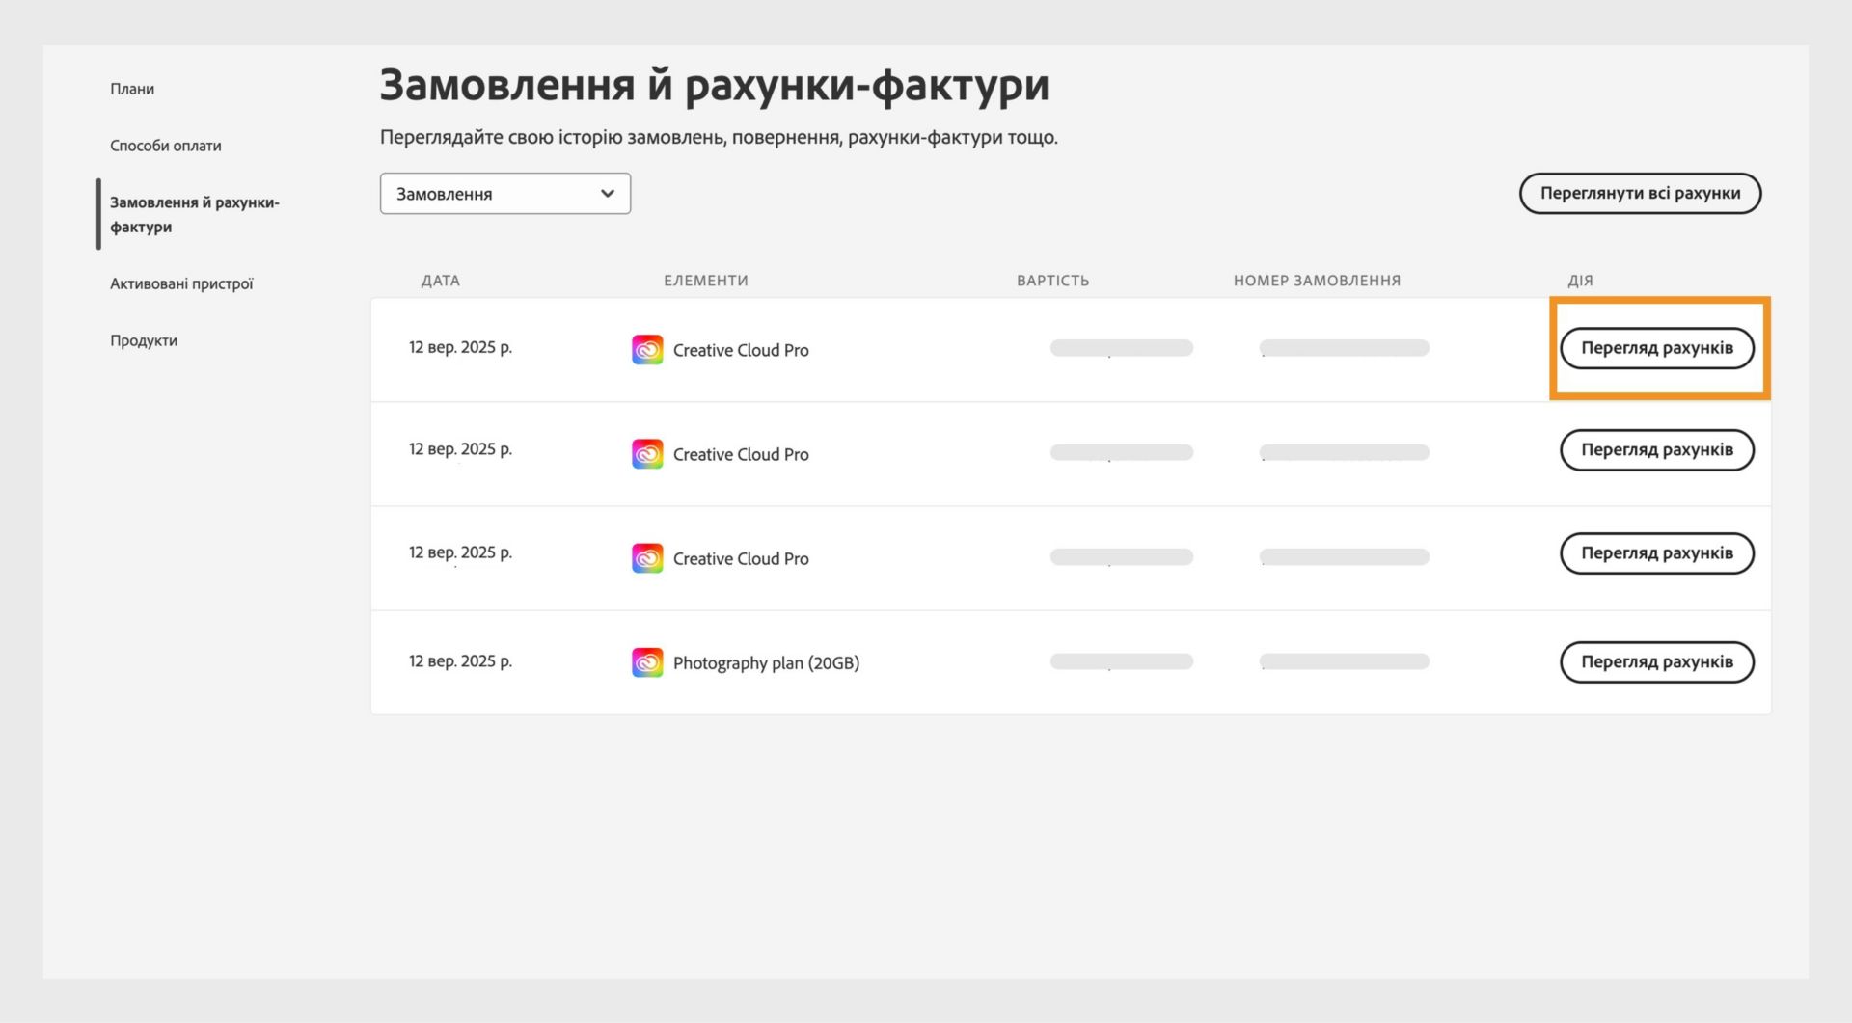
Task: Select Замовлення й рахунки-фактури sidebar item
Action: 194,214
